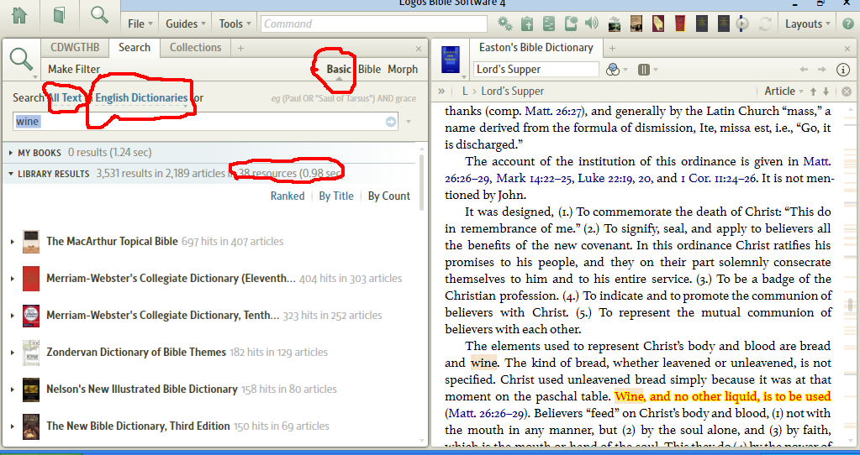Open the visual filters circles icon
The width and height of the screenshot is (860, 455).
(x=613, y=70)
